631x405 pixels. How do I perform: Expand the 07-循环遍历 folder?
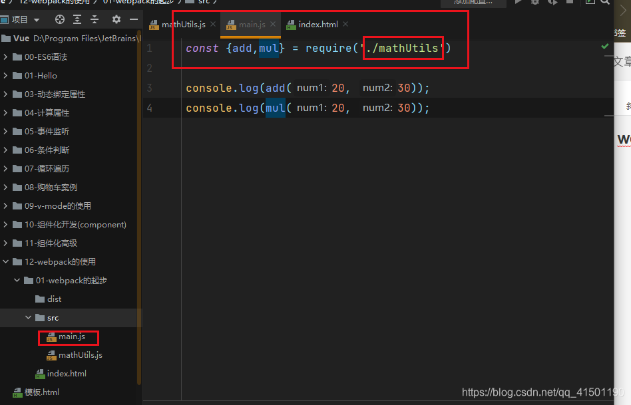pos(5,168)
